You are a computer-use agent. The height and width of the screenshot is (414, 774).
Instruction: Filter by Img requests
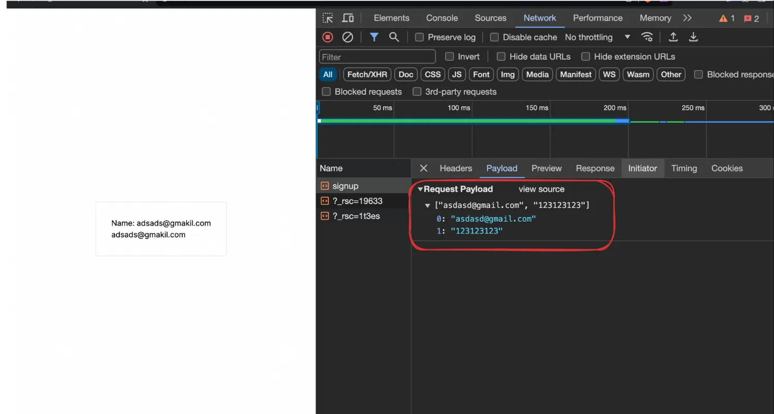(x=508, y=74)
